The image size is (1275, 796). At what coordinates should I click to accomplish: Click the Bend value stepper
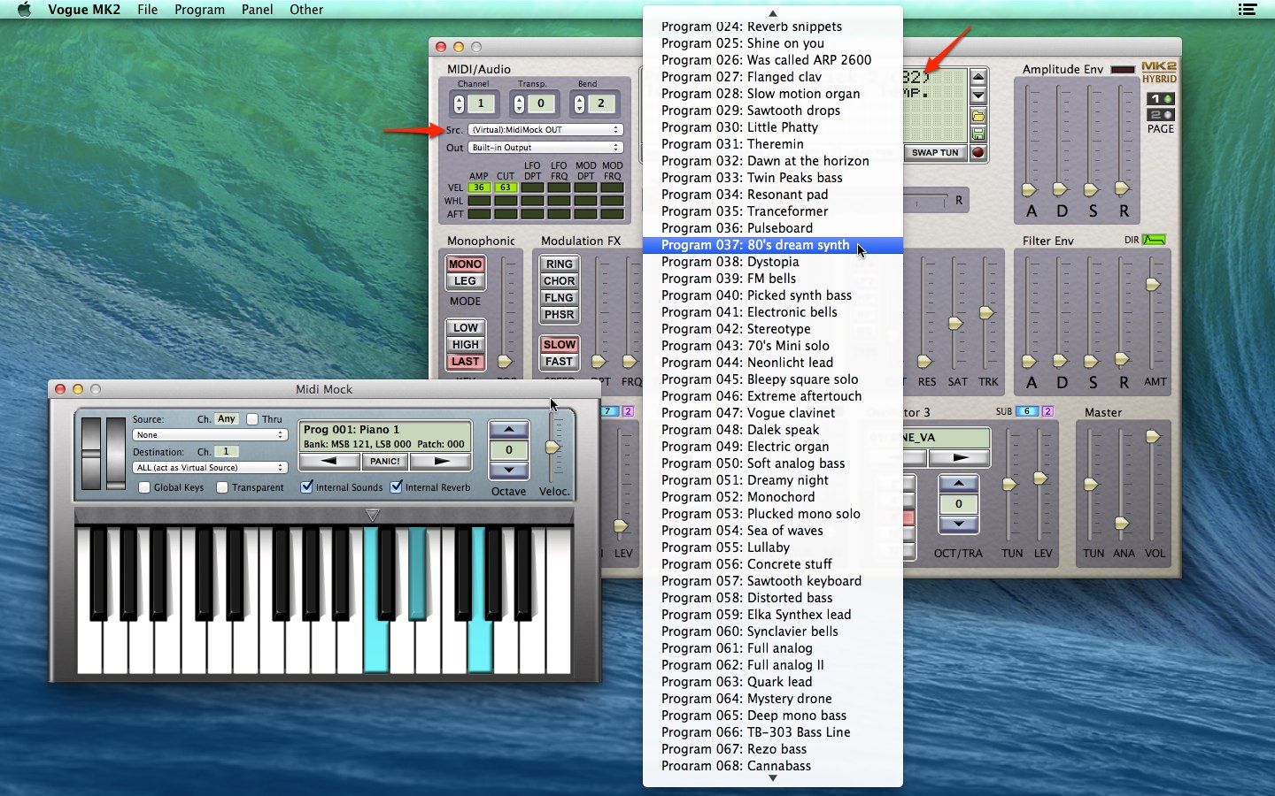(579, 103)
